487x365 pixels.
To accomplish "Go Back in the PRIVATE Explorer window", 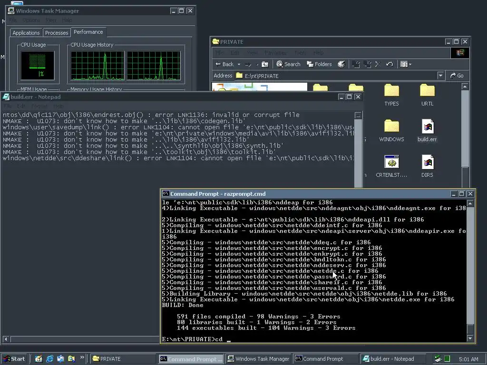I will [224, 64].
